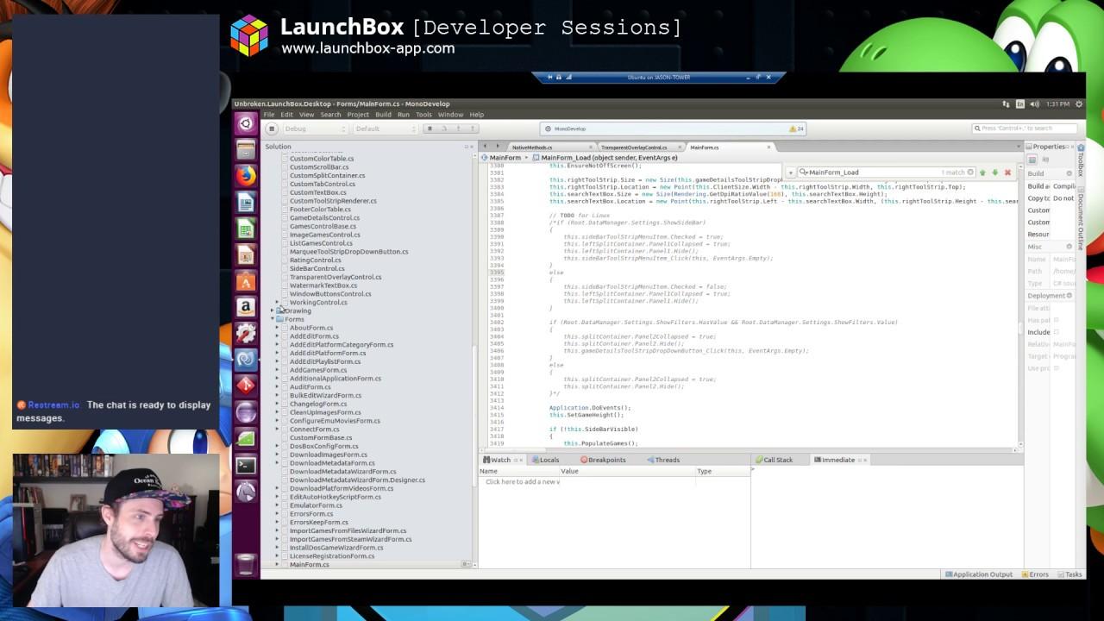Select GameDetailsControl.cs in Solution tree

click(324, 217)
